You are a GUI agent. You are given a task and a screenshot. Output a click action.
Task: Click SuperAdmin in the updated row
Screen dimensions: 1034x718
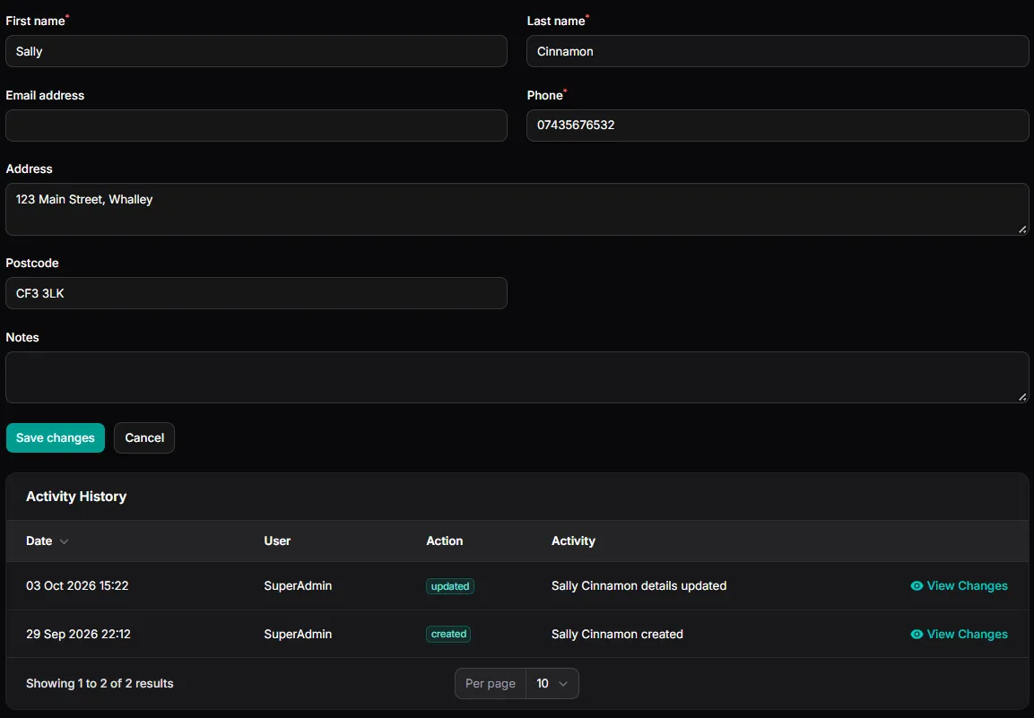coord(298,585)
